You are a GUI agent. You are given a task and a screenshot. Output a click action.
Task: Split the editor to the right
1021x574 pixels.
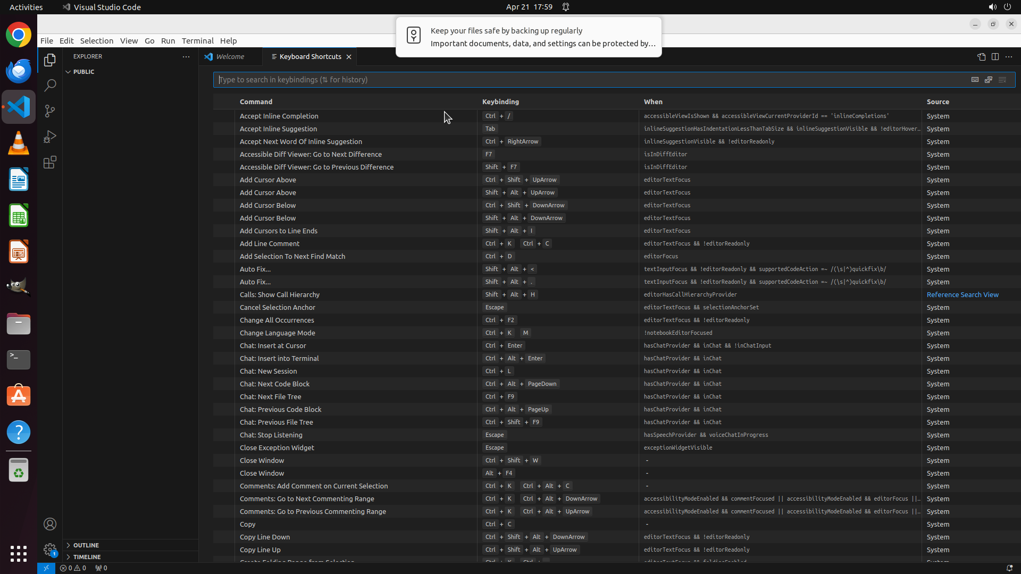(x=995, y=57)
